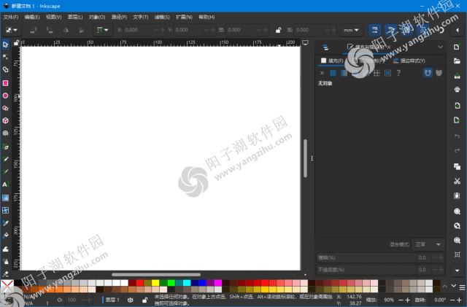The image size is (467, 307).
Task: Select the Star and polygon tool
Action: coord(5,108)
